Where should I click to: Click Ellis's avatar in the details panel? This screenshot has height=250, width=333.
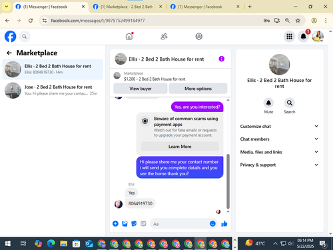[279, 65]
